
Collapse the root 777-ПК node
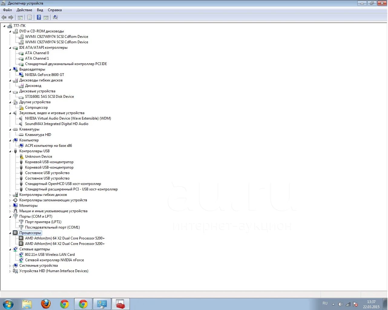coord(4,26)
